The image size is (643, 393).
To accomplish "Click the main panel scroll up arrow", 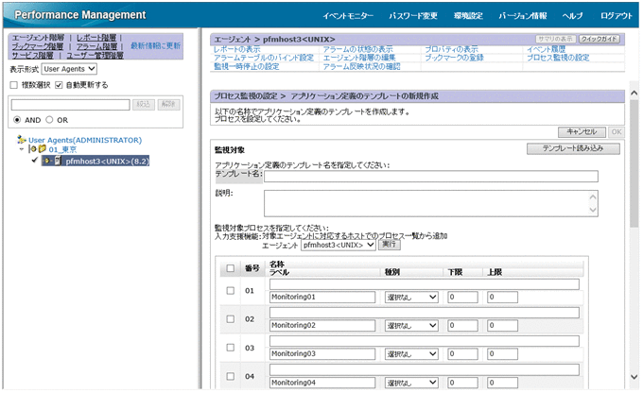I will (x=634, y=93).
